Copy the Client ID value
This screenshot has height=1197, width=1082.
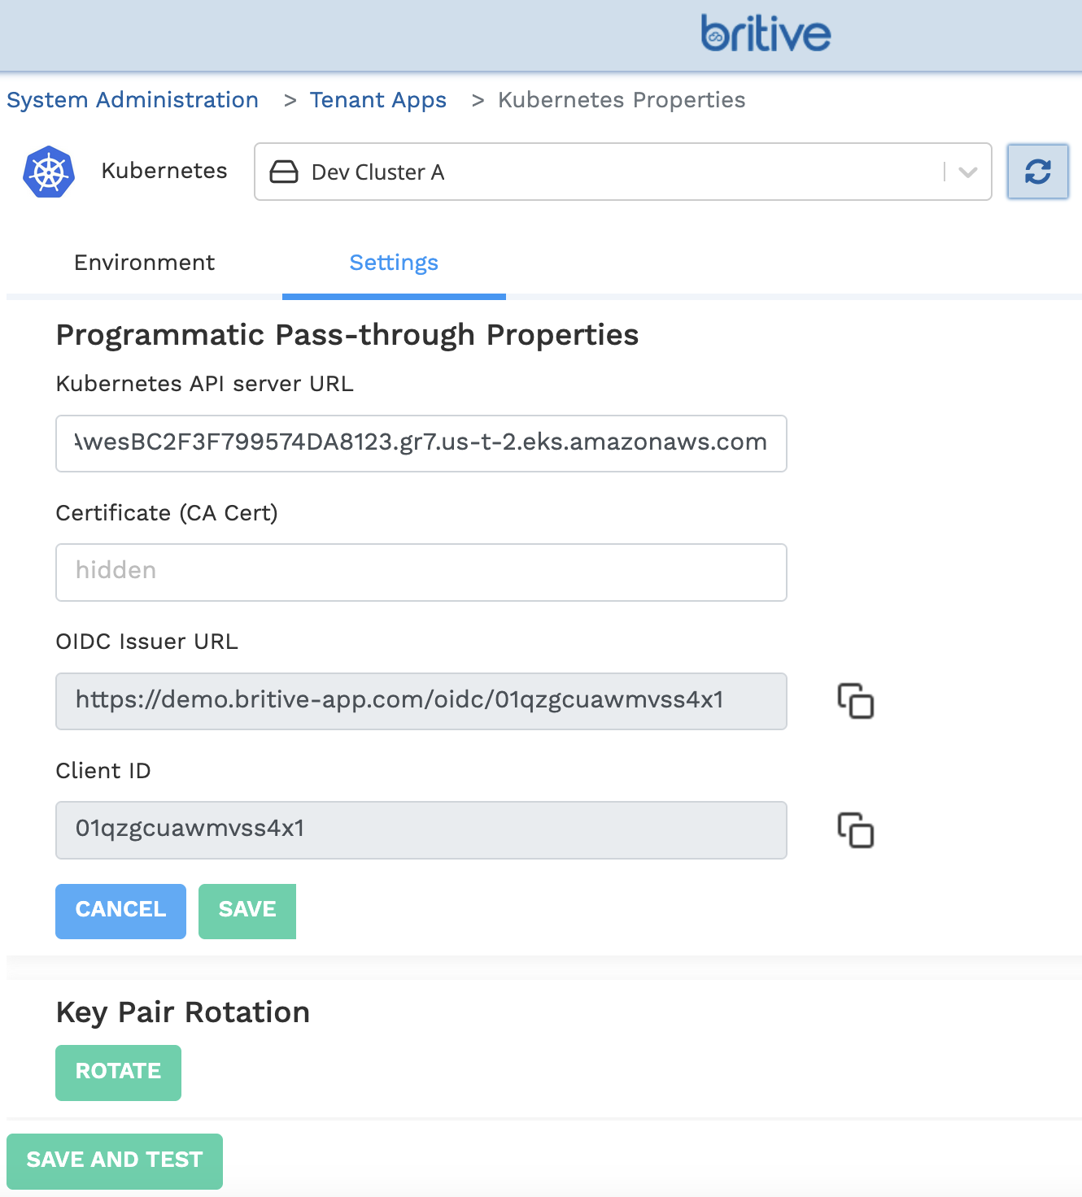tap(855, 830)
